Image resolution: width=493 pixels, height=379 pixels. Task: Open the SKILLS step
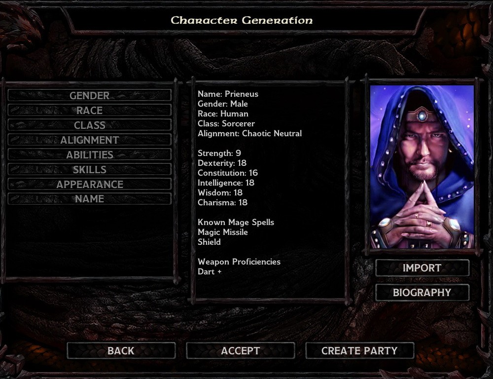(x=90, y=169)
